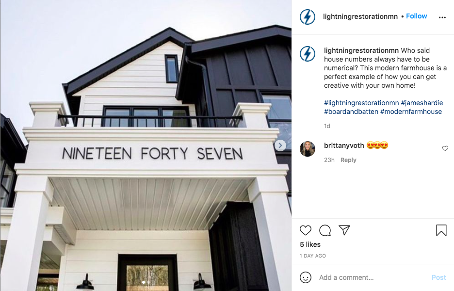Viewport: 454px width, 291px height.
Task: Like brittanyvoth's comment with the small heart
Action: coord(445,148)
